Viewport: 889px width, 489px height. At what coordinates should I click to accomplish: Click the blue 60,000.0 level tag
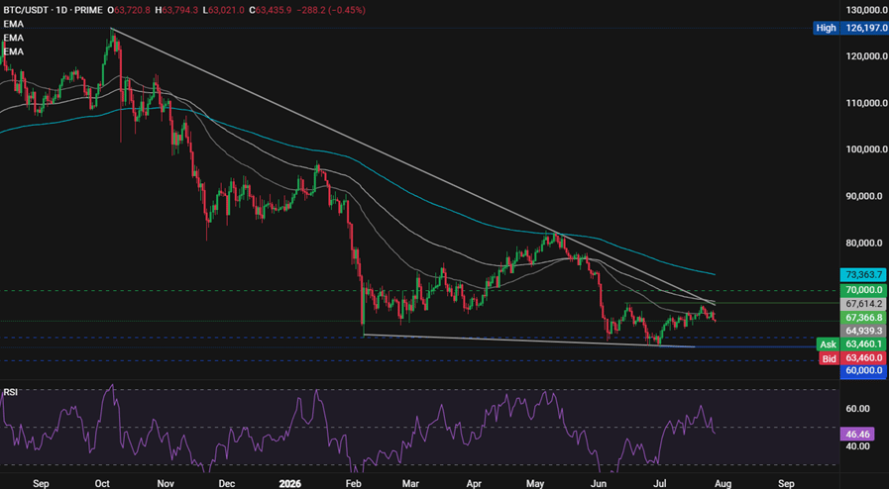pyautogui.click(x=862, y=371)
